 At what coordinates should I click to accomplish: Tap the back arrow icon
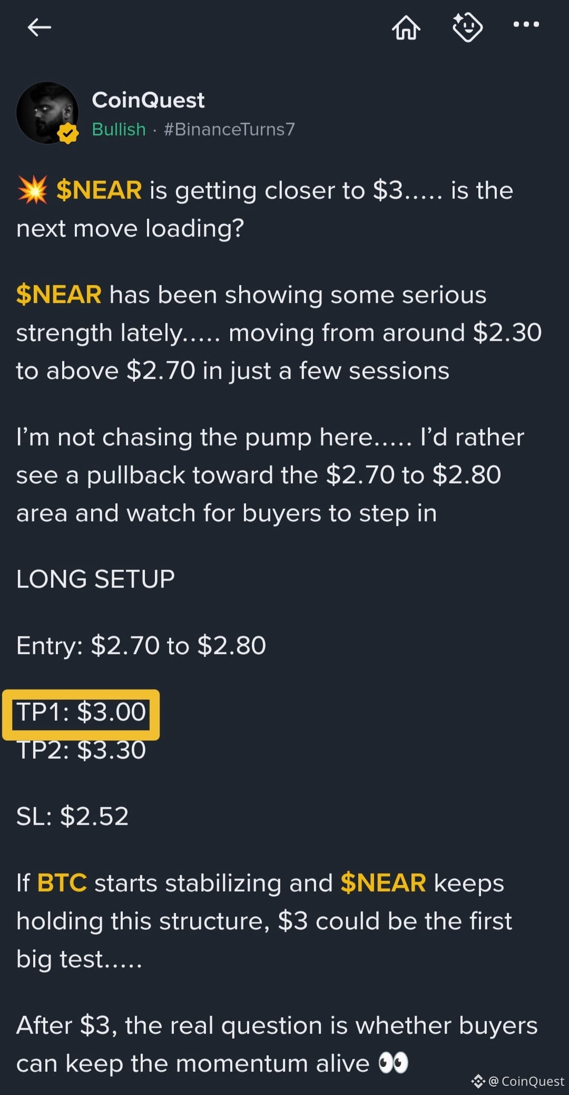[40, 27]
